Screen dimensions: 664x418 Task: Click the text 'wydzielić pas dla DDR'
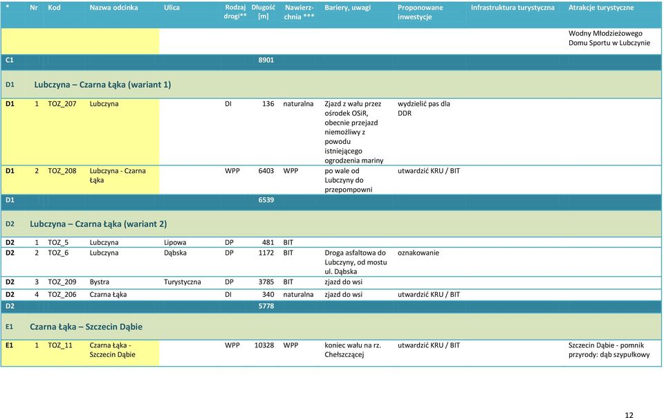(x=424, y=109)
